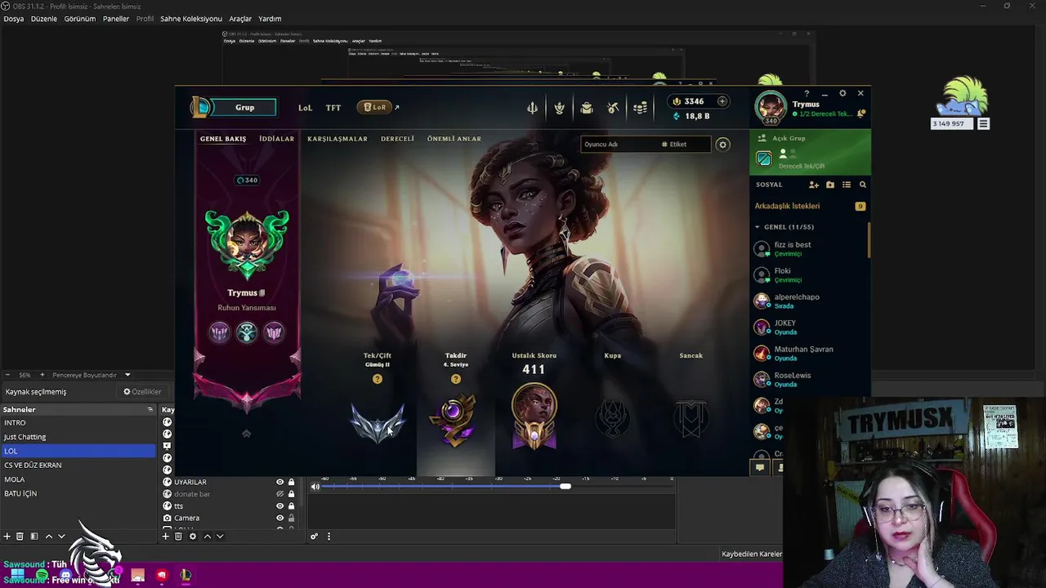The height and width of the screenshot is (588, 1046).
Task: Select the Just Chatting scene
Action: [78, 437]
